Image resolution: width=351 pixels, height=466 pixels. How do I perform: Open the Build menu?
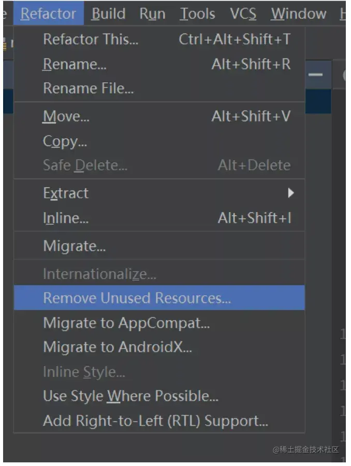[109, 13]
